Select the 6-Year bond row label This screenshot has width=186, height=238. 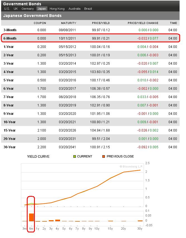click(x=8, y=88)
